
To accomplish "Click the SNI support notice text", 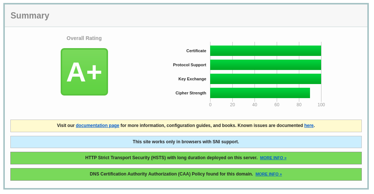I will 186,142.
